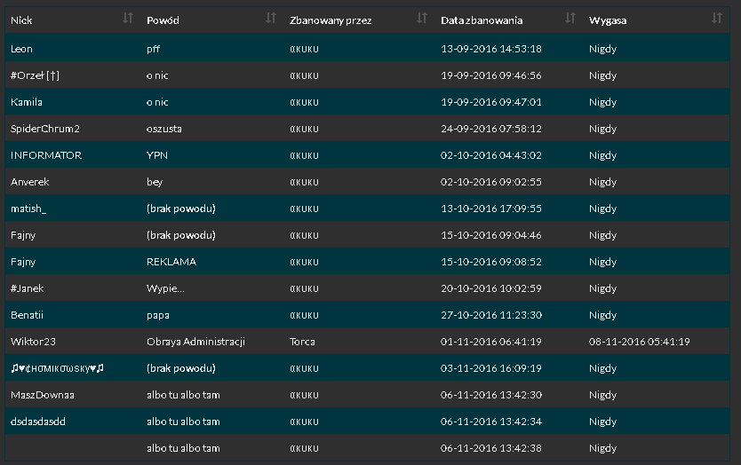Click 'Nigdy' expiry in Leon row
The image size is (741, 465).
[602, 49]
